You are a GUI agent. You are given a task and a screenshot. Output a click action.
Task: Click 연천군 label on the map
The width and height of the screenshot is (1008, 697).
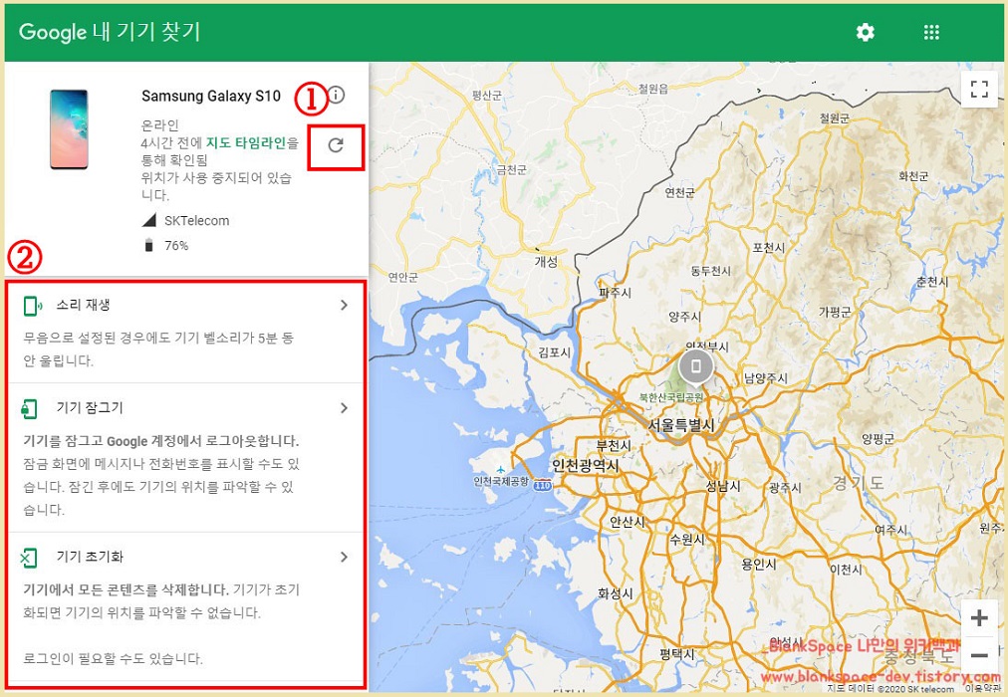click(x=679, y=192)
